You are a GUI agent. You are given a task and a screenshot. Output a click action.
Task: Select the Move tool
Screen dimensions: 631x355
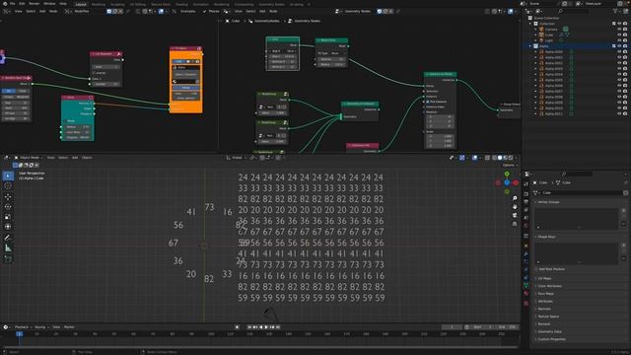pos(8,197)
